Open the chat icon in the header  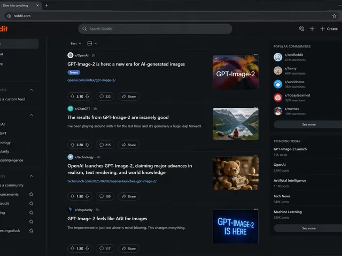point(301,29)
